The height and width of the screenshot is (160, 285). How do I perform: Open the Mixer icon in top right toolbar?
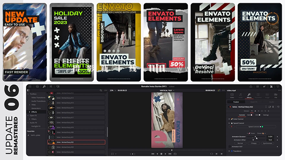pos(258,86)
